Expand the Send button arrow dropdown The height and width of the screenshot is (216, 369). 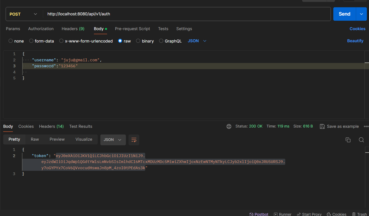click(361, 14)
